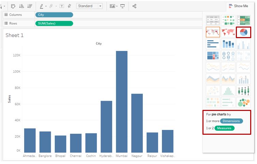Screen dimensions: 257x164
Task: Toggle the Show Me panel
Action: tap(238, 6)
